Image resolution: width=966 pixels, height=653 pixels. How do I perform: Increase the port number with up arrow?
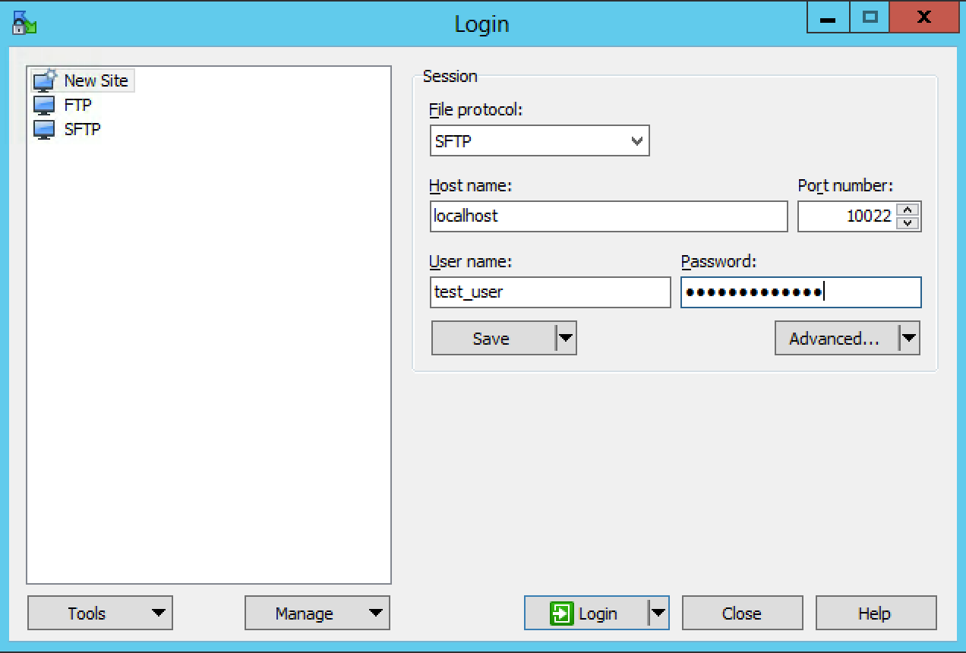pos(908,210)
